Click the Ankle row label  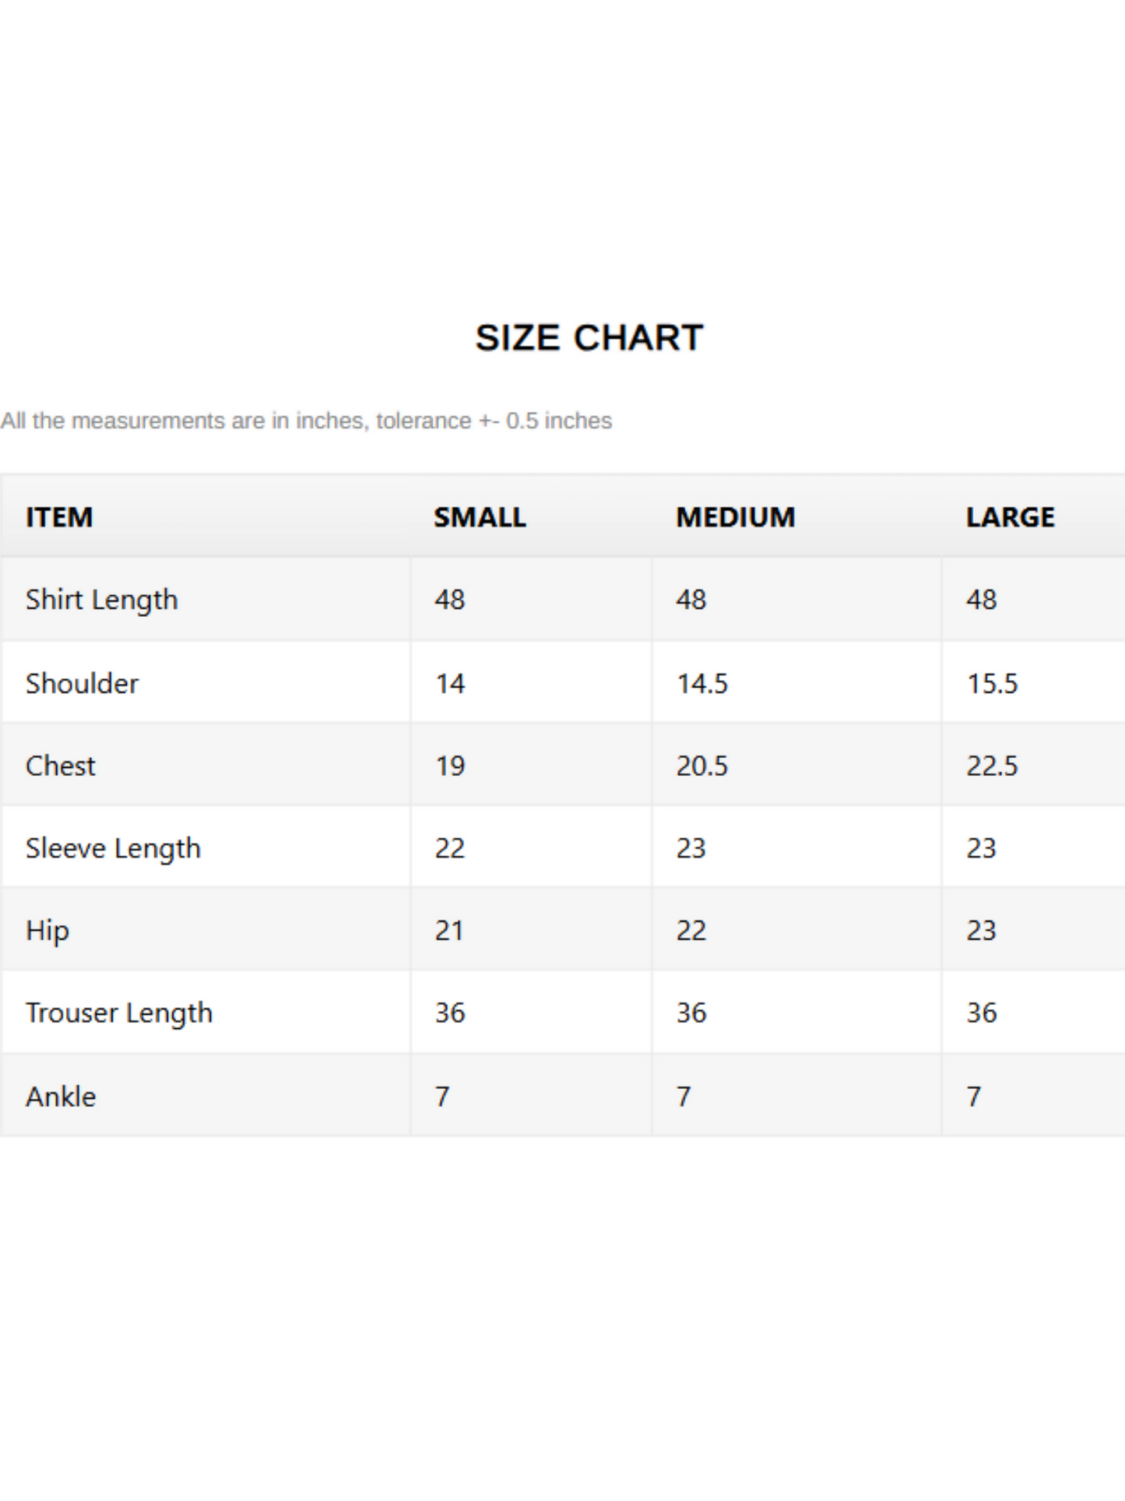click(x=61, y=1097)
